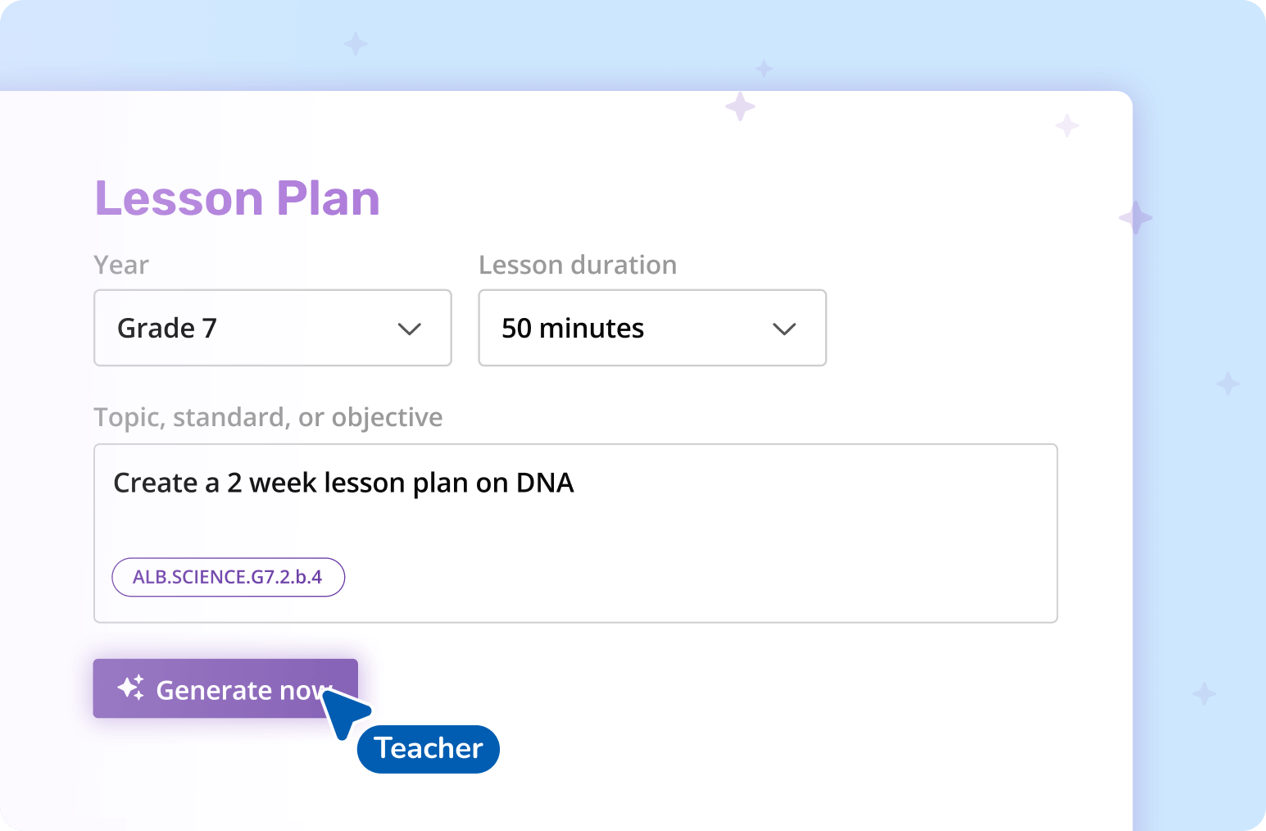Click the white sparkle inside card's top-right corner
The width and height of the screenshot is (1266, 831).
[x=1067, y=125]
